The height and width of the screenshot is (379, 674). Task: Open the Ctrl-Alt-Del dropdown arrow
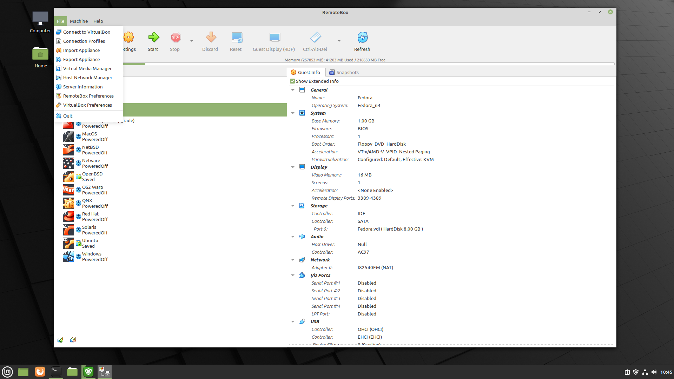coord(338,41)
